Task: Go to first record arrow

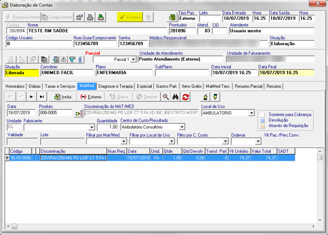Action: [11, 97]
